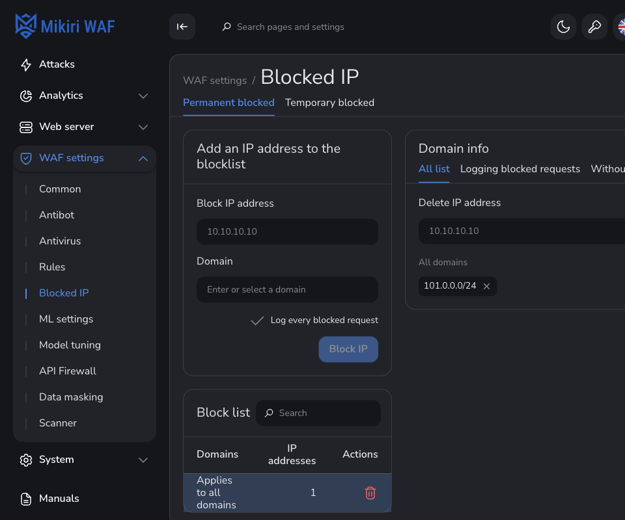
Task: Go to Model tuning
Action: pos(70,345)
